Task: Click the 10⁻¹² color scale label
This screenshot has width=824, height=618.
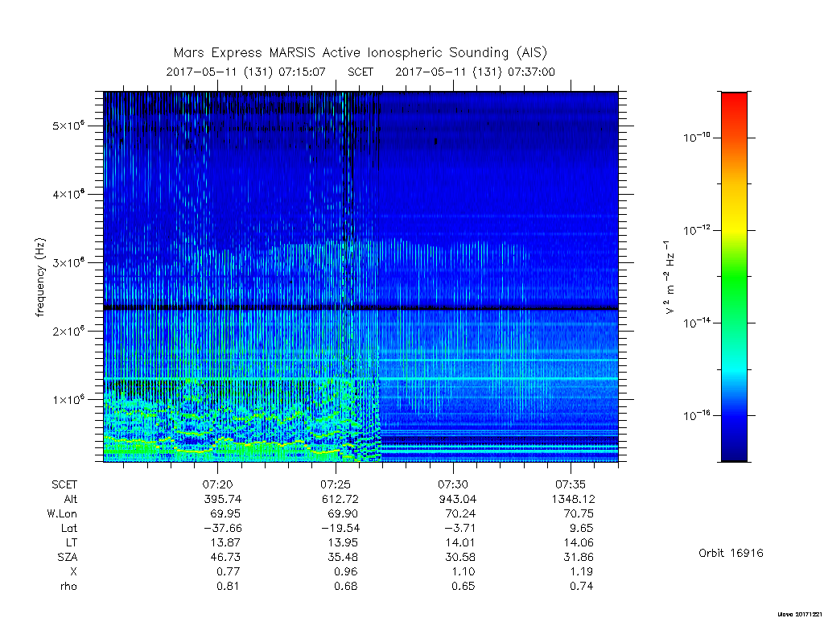Action: [697, 229]
